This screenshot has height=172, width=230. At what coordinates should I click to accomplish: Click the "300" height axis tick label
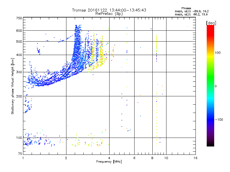pos(19,72)
